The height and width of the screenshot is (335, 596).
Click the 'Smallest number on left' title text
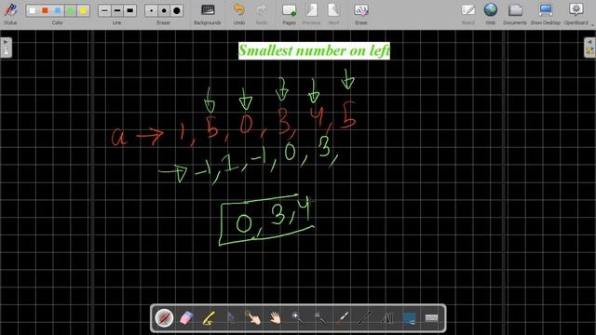coord(314,50)
